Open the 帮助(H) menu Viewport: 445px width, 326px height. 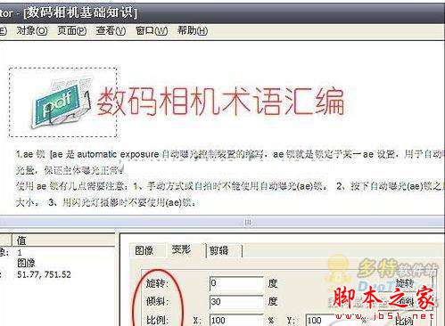click(193, 30)
